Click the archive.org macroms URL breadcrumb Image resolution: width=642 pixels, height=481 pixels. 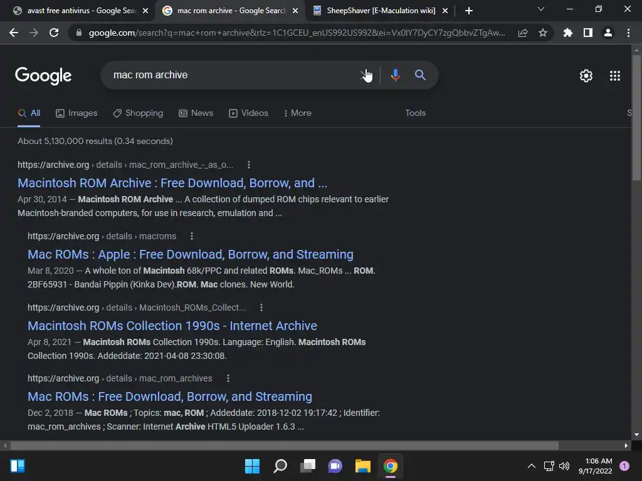102,236
